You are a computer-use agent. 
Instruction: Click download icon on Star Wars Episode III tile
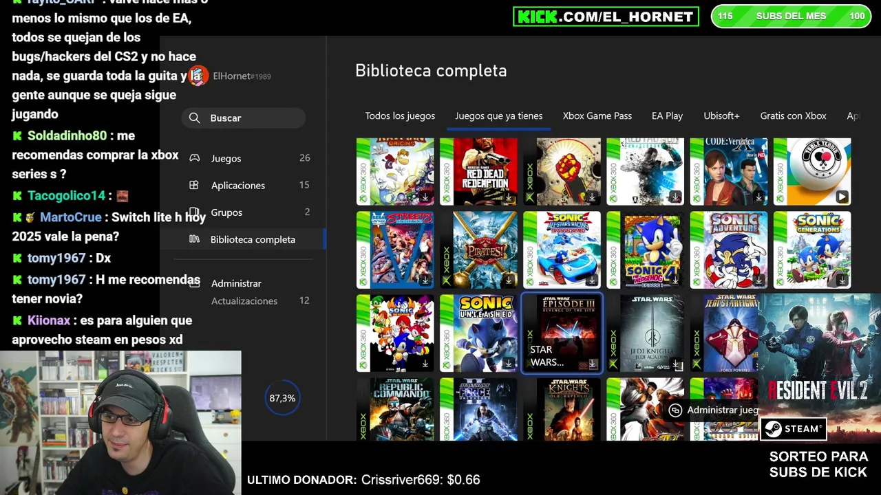(x=593, y=364)
